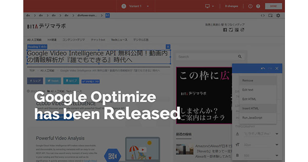The width and height of the screenshot is (308, 162).
Task: Open the editor settings gear
Action: [x=278, y=15]
